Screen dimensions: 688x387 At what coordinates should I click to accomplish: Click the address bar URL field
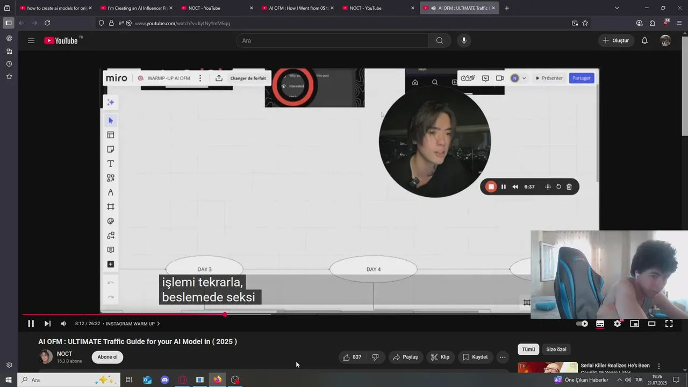pos(344,23)
